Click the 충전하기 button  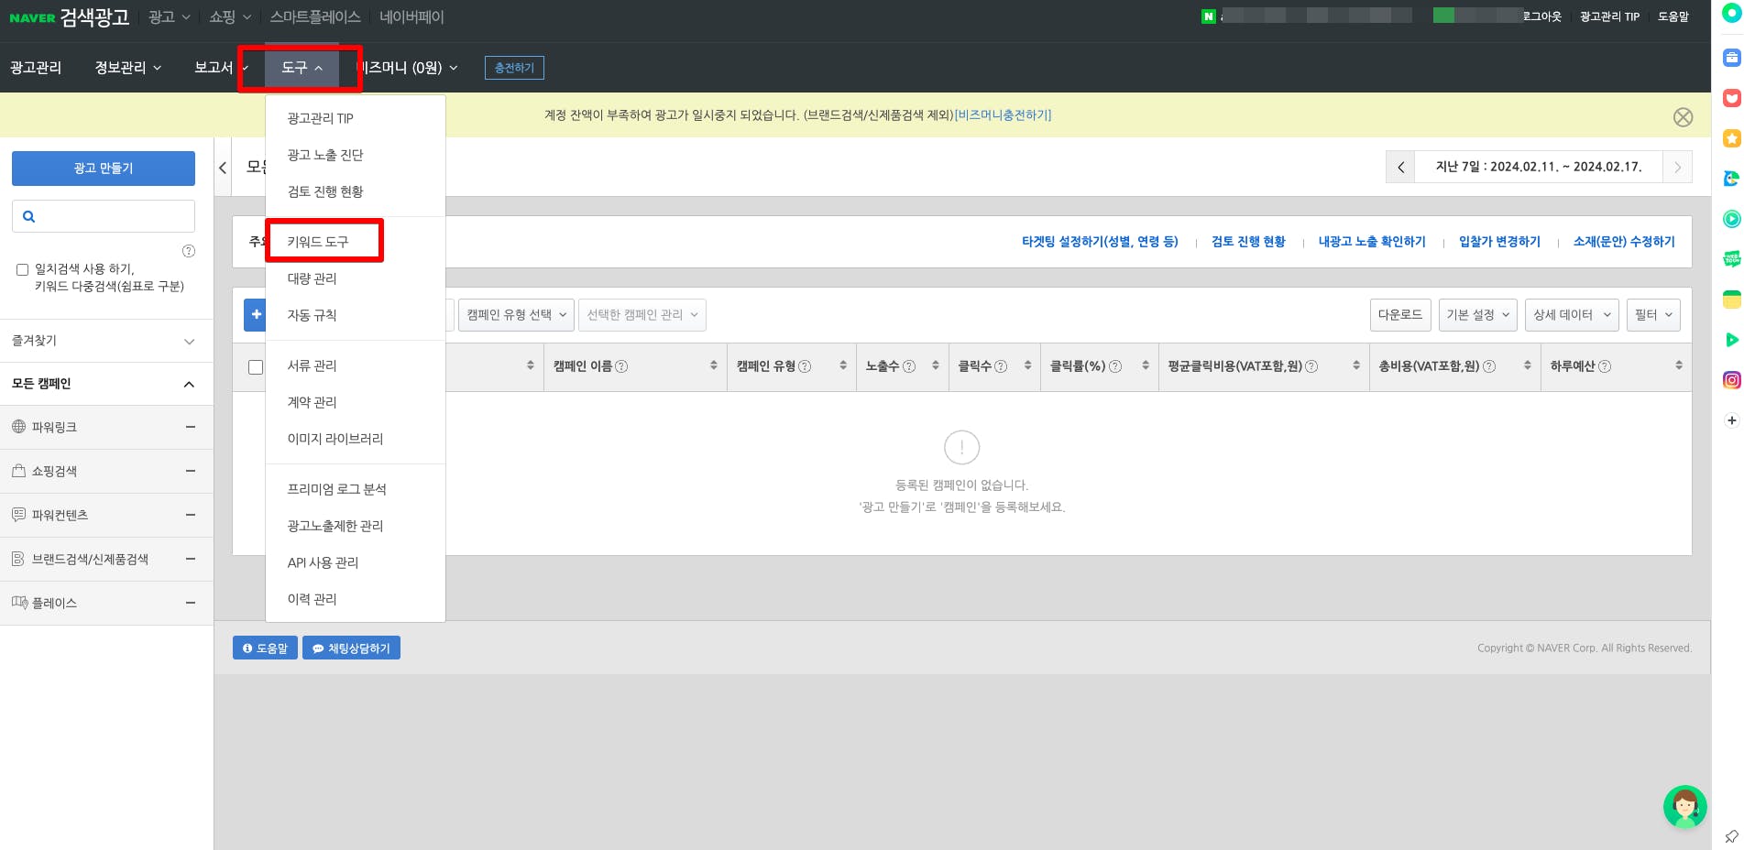coord(514,68)
